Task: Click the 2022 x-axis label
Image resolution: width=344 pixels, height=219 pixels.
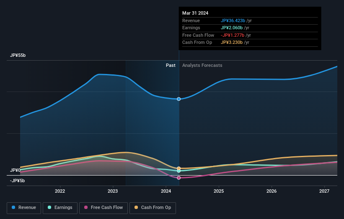Action: [x=60, y=191]
